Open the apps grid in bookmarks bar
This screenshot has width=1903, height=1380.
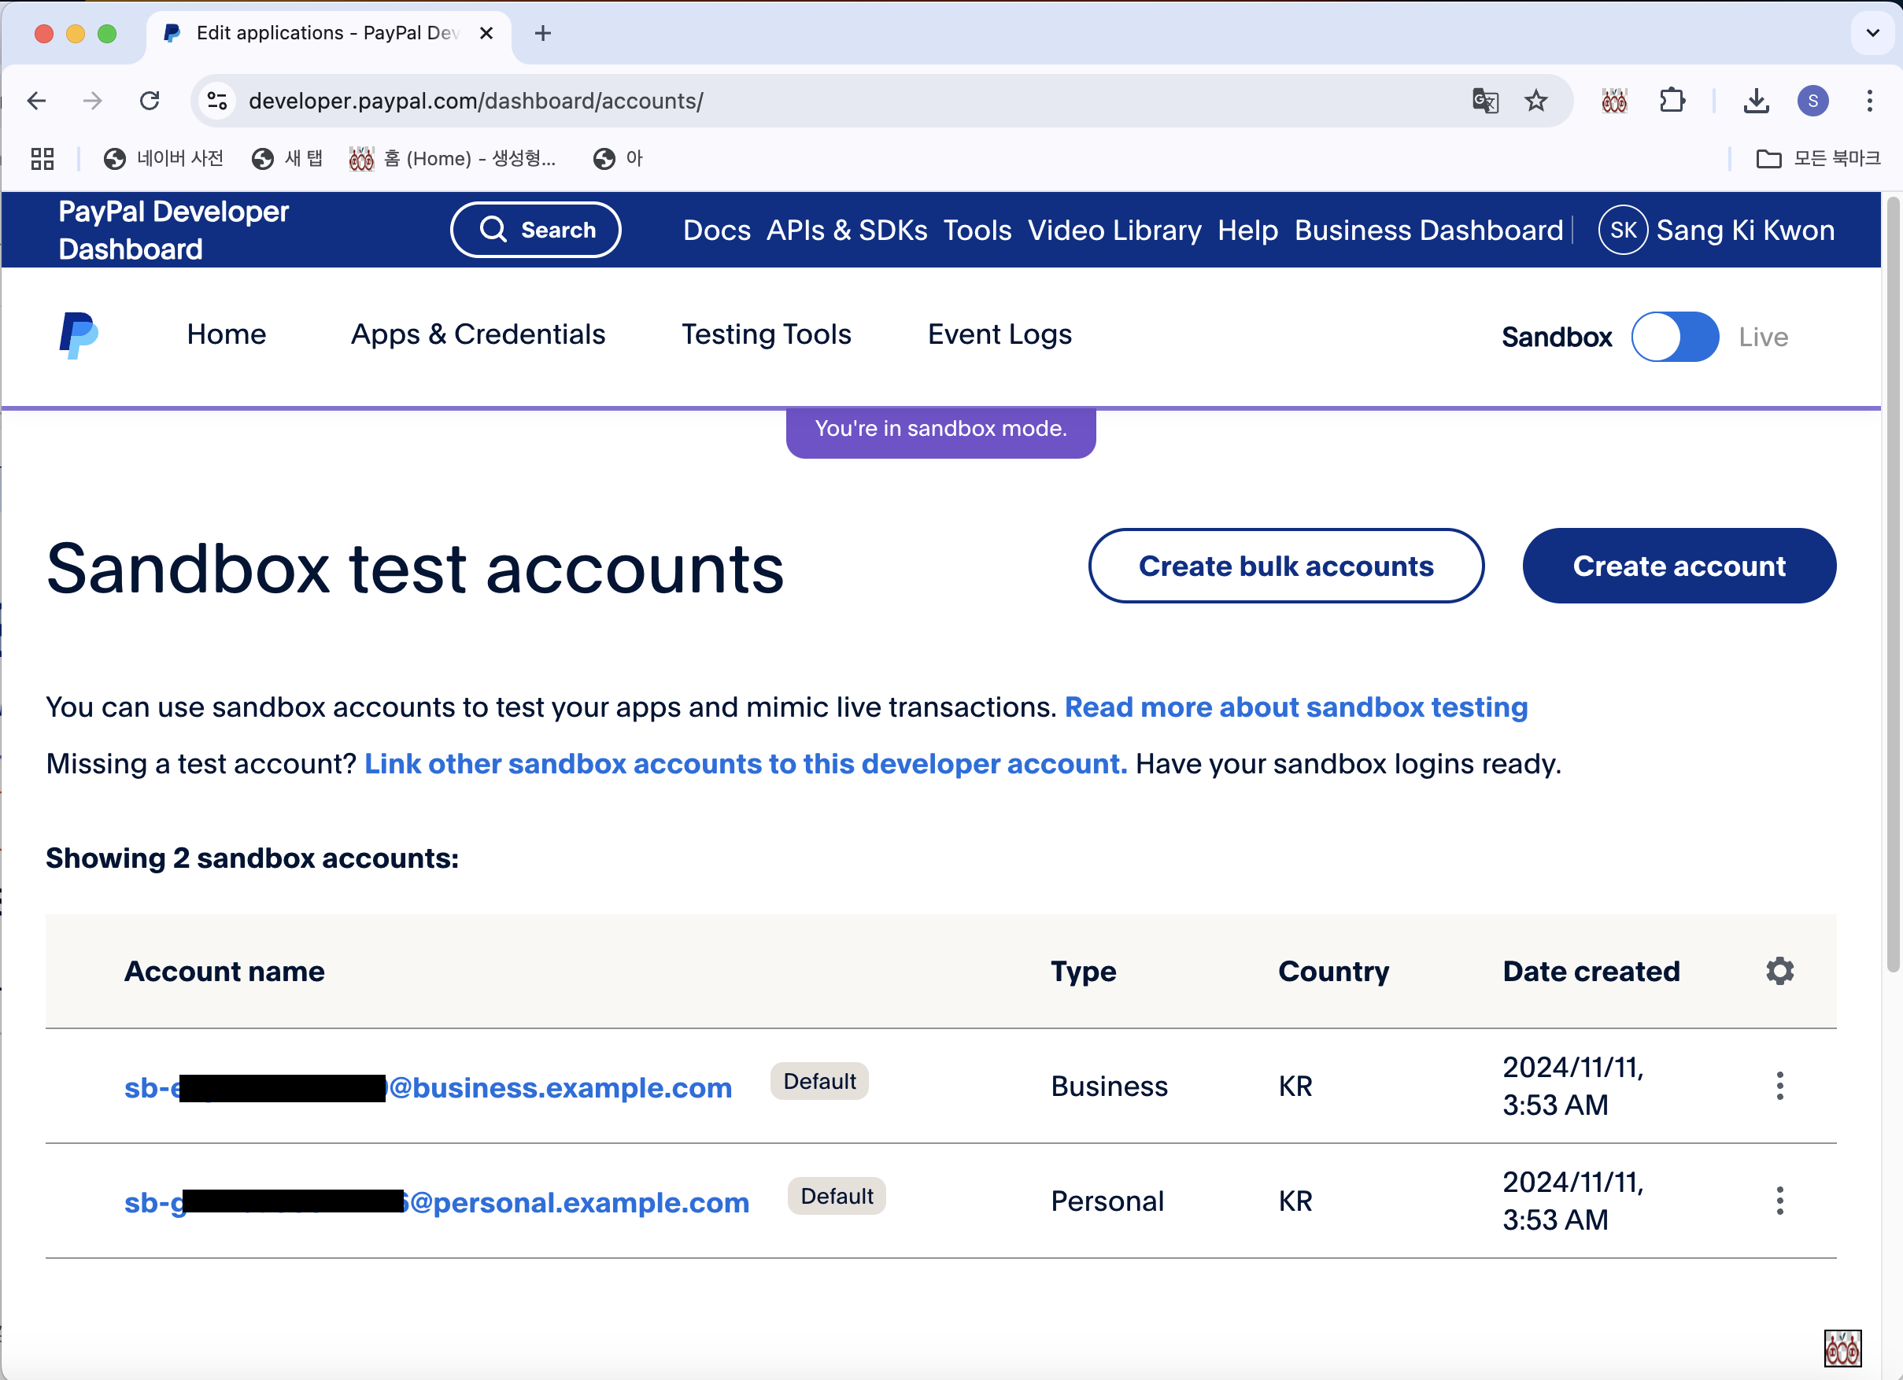[x=42, y=159]
